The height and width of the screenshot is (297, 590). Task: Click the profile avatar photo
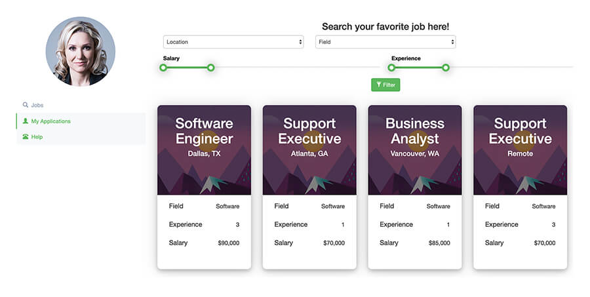click(81, 52)
